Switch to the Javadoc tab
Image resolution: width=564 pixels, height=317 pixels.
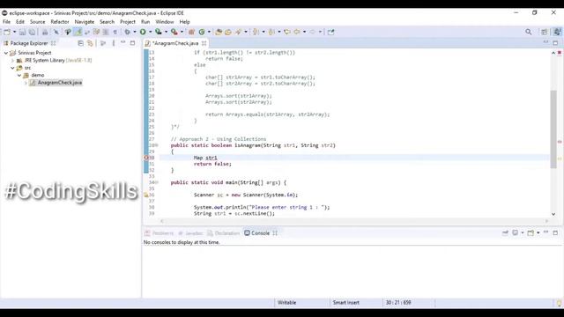[190, 233]
